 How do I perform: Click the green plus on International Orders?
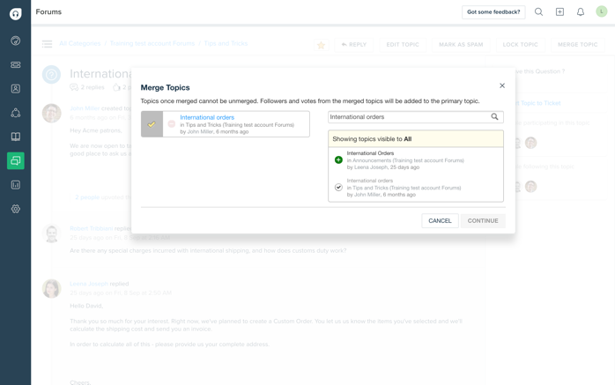(338, 160)
